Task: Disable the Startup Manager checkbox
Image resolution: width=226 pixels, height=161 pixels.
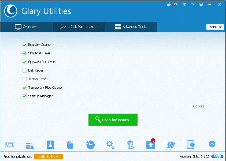Action: (x=24, y=96)
